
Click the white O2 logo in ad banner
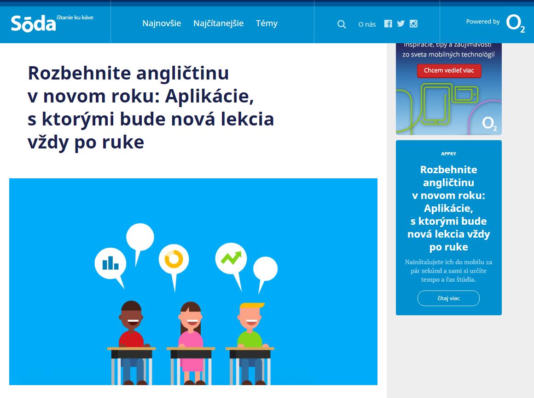coord(489,124)
